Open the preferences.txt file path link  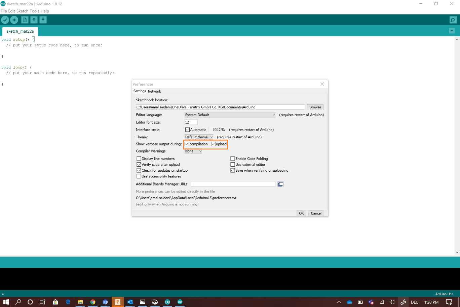click(186, 198)
